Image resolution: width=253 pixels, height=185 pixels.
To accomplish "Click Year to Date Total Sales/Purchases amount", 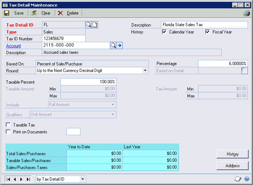I will (95, 153).
